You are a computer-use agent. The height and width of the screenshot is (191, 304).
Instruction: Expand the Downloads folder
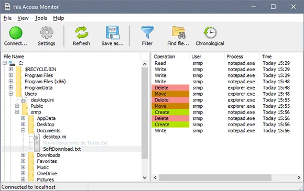(23, 155)
